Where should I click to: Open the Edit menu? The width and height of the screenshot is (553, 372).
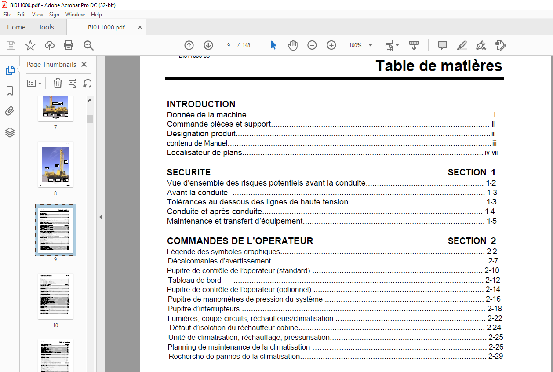pos(22,15)
